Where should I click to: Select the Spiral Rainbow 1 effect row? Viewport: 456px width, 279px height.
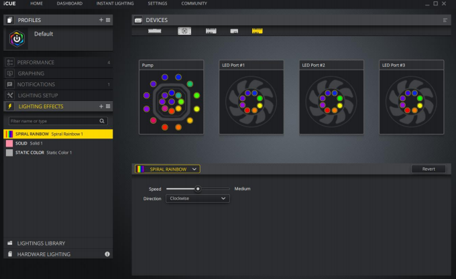(x=58, y=134)
